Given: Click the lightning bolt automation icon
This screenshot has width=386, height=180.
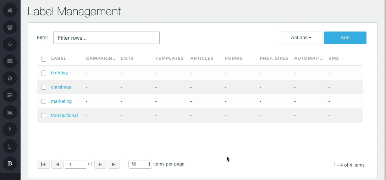Looking at the screenshot, I should [x=10, y=129].
